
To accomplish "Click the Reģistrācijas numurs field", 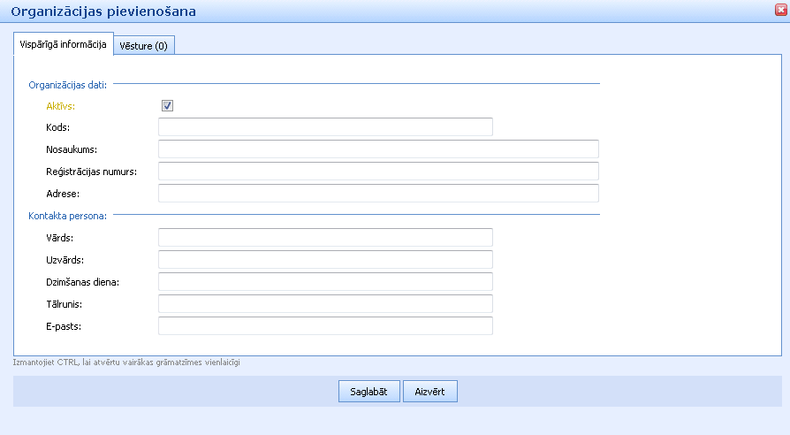I will (x=378, y=171).
